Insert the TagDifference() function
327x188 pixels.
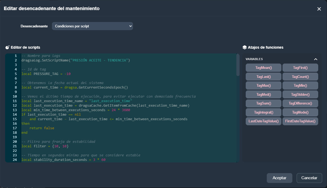click(x=300, y=103)
